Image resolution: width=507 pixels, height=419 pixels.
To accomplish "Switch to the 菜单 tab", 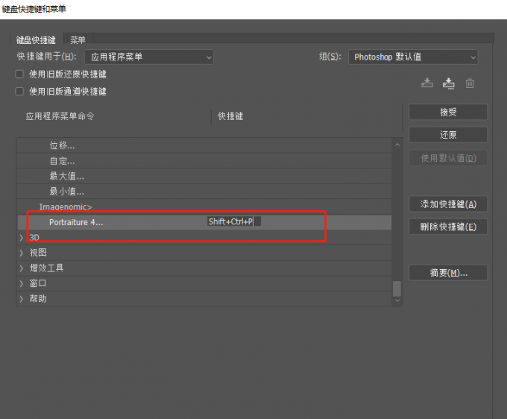I will [78, 40].
